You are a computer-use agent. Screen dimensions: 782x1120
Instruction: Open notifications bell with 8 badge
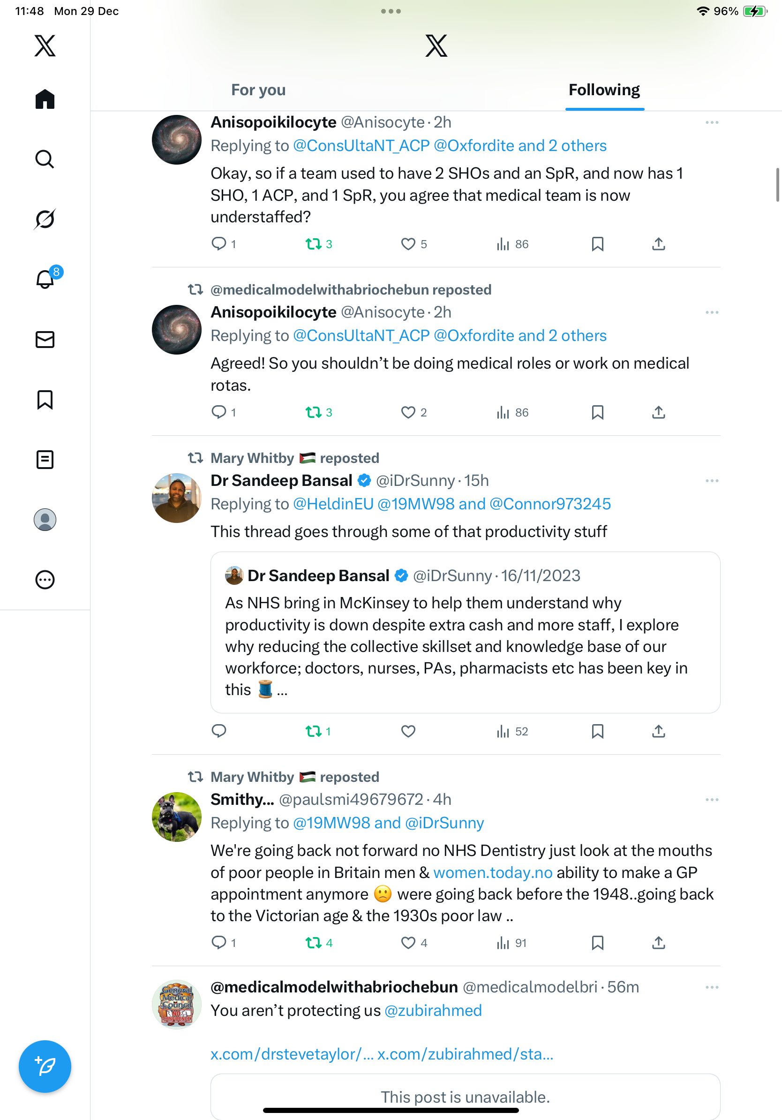click(45, 280)
